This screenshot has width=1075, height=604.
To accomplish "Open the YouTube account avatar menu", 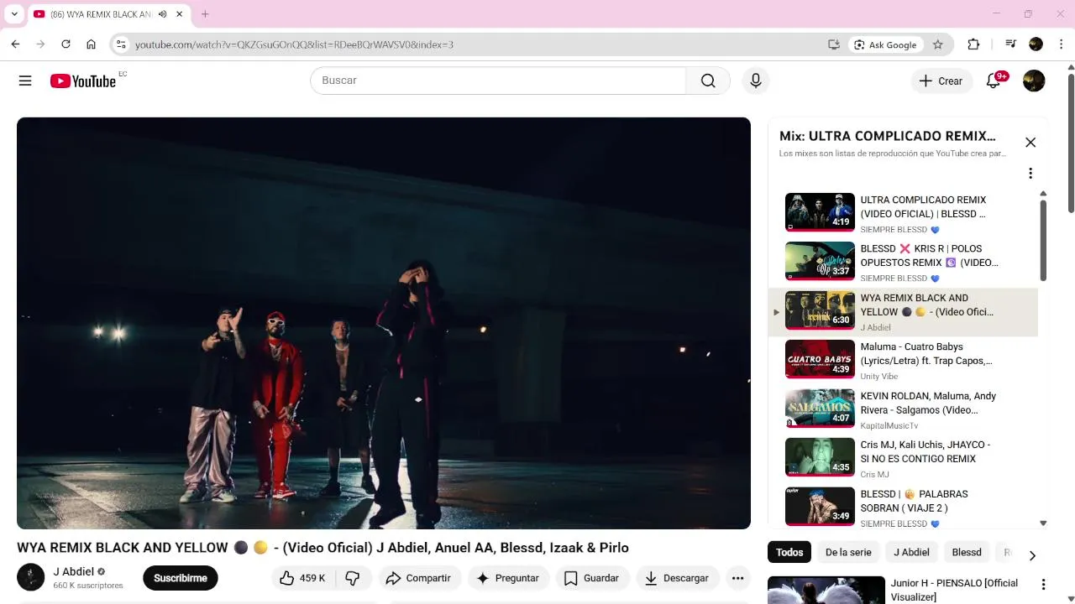I will tap(1034, 81).
